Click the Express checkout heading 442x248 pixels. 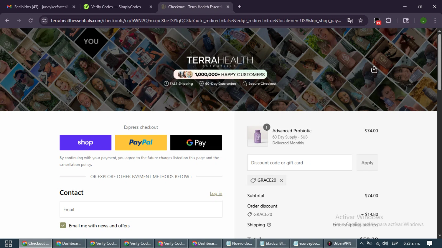coord(141,127)
